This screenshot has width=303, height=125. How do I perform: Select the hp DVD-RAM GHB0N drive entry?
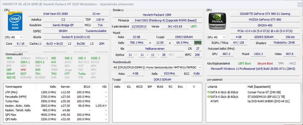(268, 101)
